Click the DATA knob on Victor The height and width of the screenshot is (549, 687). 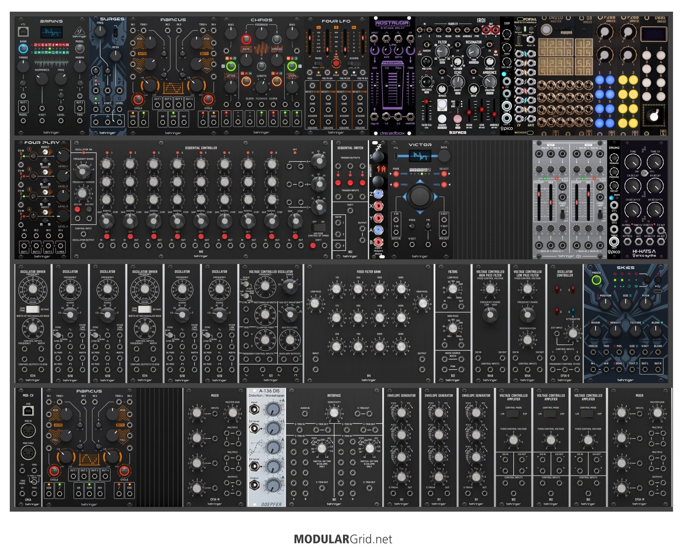point(444,156)
